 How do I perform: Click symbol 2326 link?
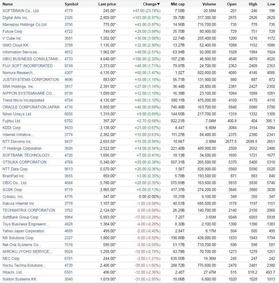(69, 18)
